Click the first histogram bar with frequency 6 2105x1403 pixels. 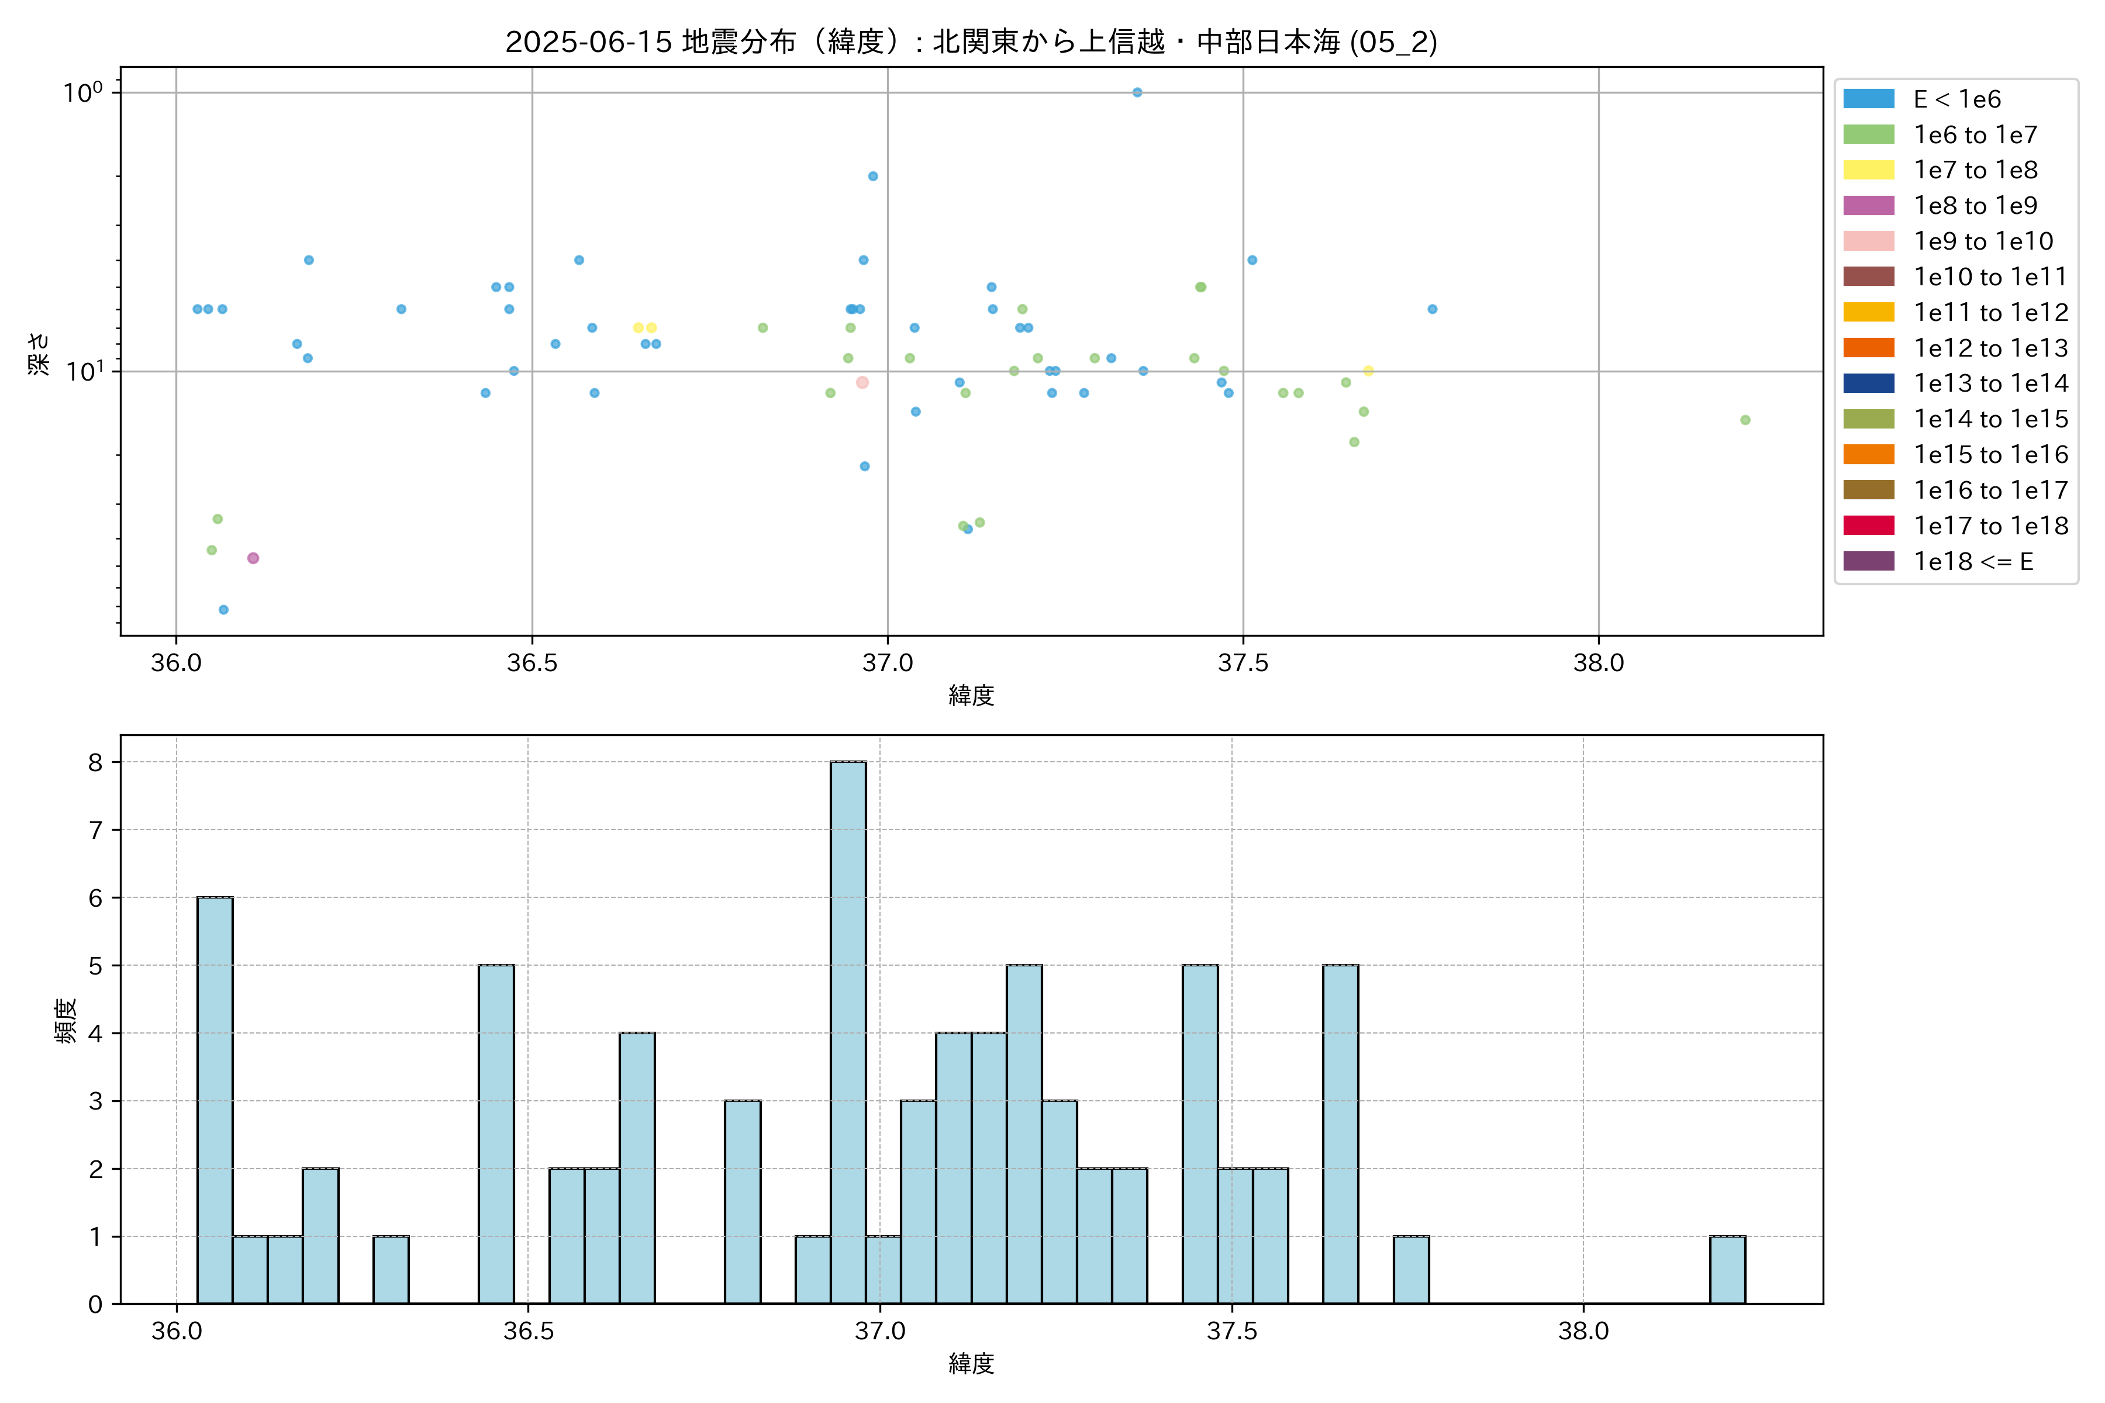pyautogui.click(x=215, y=1100)
